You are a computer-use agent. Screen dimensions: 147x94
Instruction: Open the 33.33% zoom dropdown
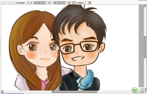(35, 3)
